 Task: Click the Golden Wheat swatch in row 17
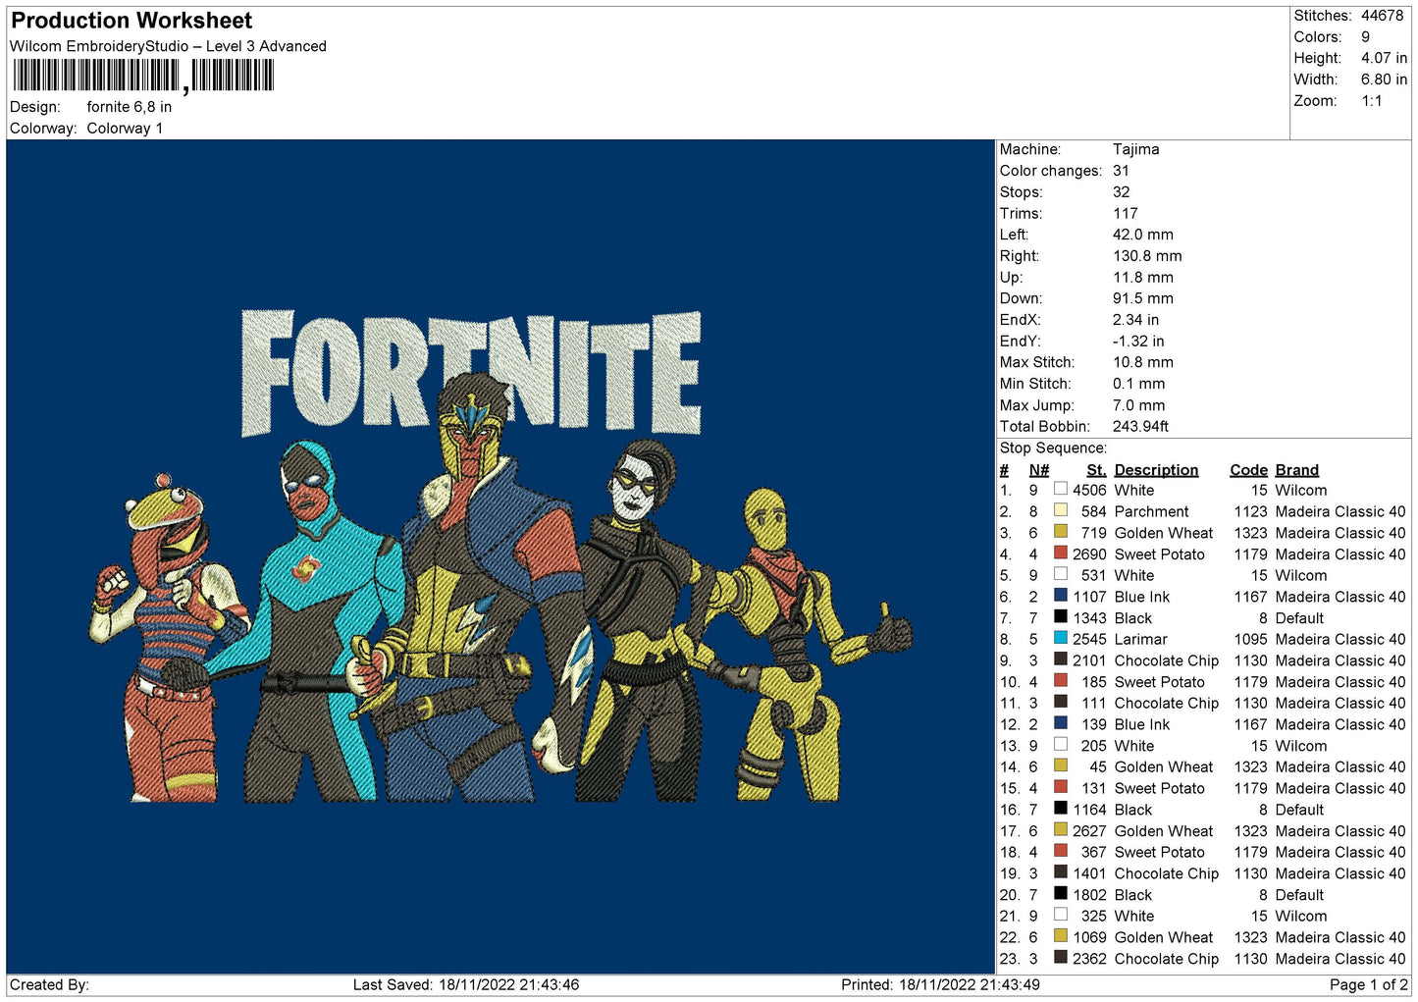coord(1061,830)
